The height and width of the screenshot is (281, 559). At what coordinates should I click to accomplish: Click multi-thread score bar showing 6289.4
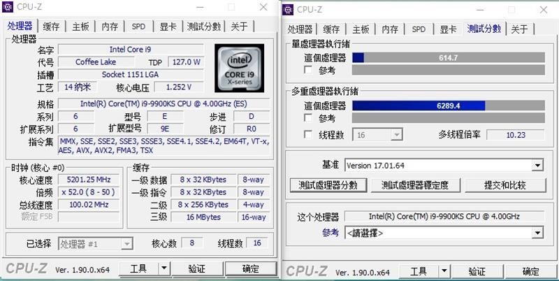[x=449, y=106]
